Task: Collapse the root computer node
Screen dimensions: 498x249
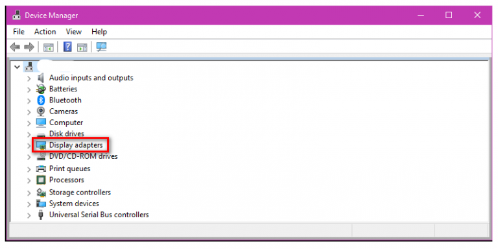Action: (x=17, y=67)
